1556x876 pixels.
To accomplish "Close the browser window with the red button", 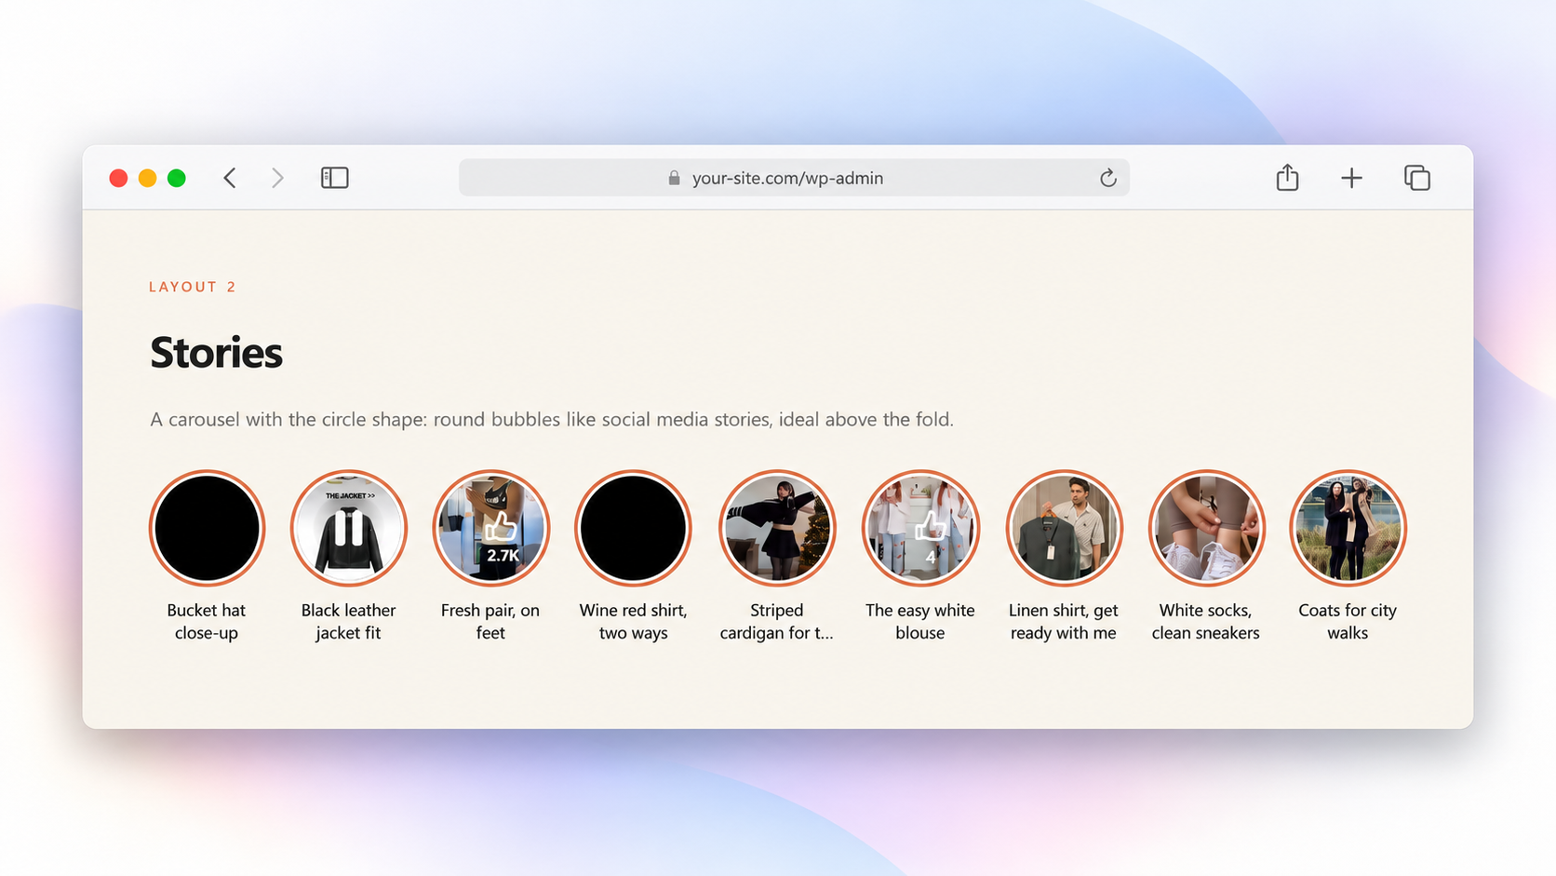I will click(x=118, y=178).
